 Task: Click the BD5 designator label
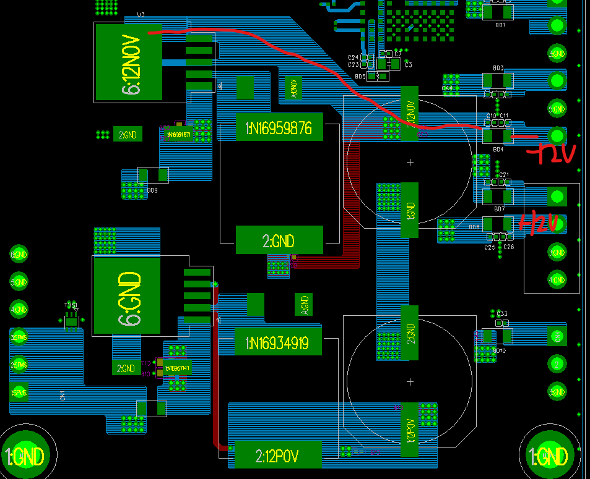point(360,77)
